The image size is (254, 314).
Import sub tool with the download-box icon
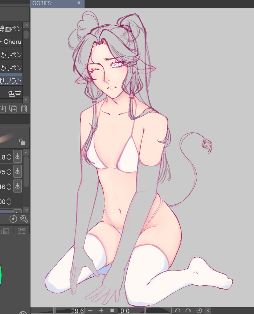tap(3, 109)
